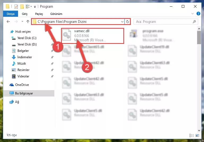Click the pin icon beside Müzik

(52, 64)
